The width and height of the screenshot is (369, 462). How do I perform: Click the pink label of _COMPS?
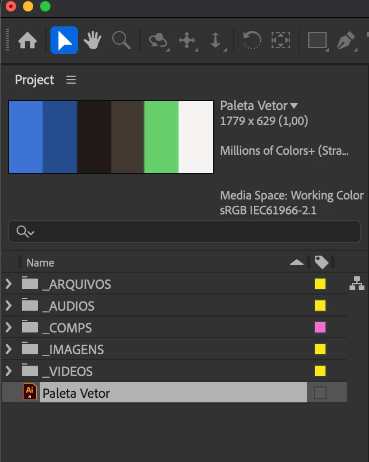pos(320,327)
